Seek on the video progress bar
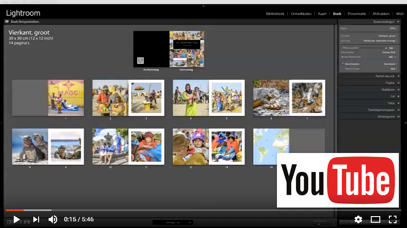 191,210
